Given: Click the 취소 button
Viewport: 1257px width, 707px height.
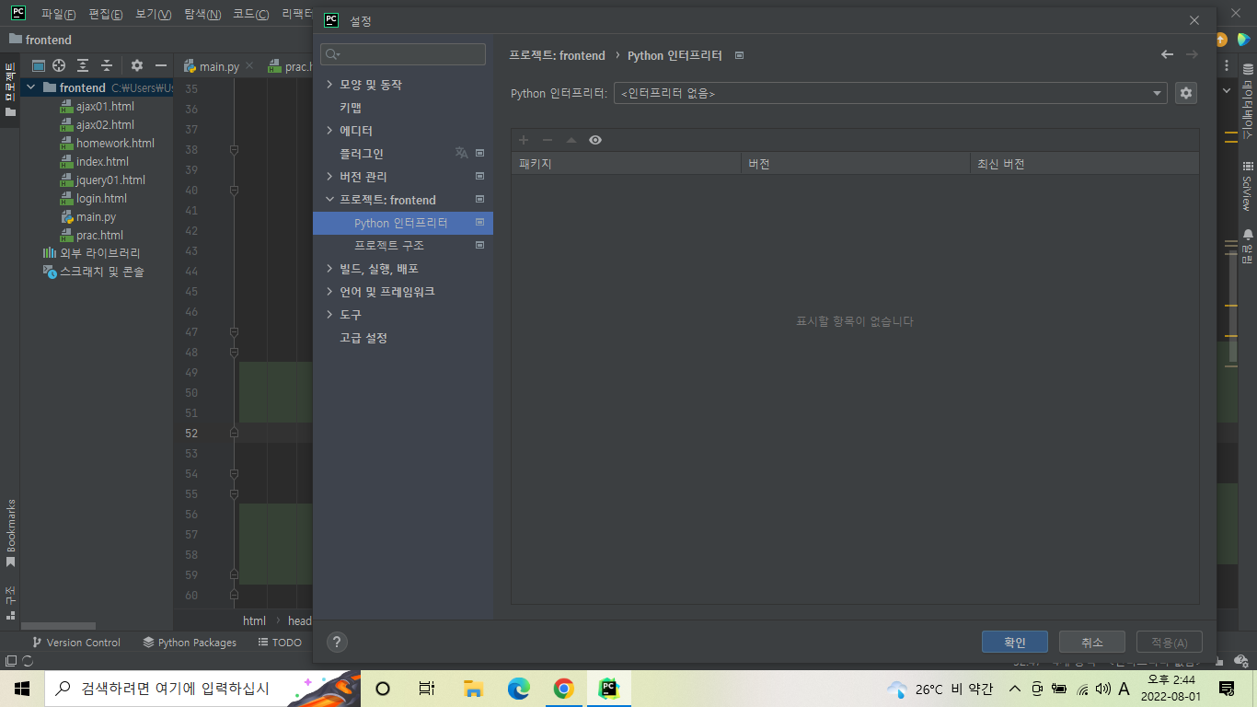Looking at the screenshot, I should (x=1092, y=643).
